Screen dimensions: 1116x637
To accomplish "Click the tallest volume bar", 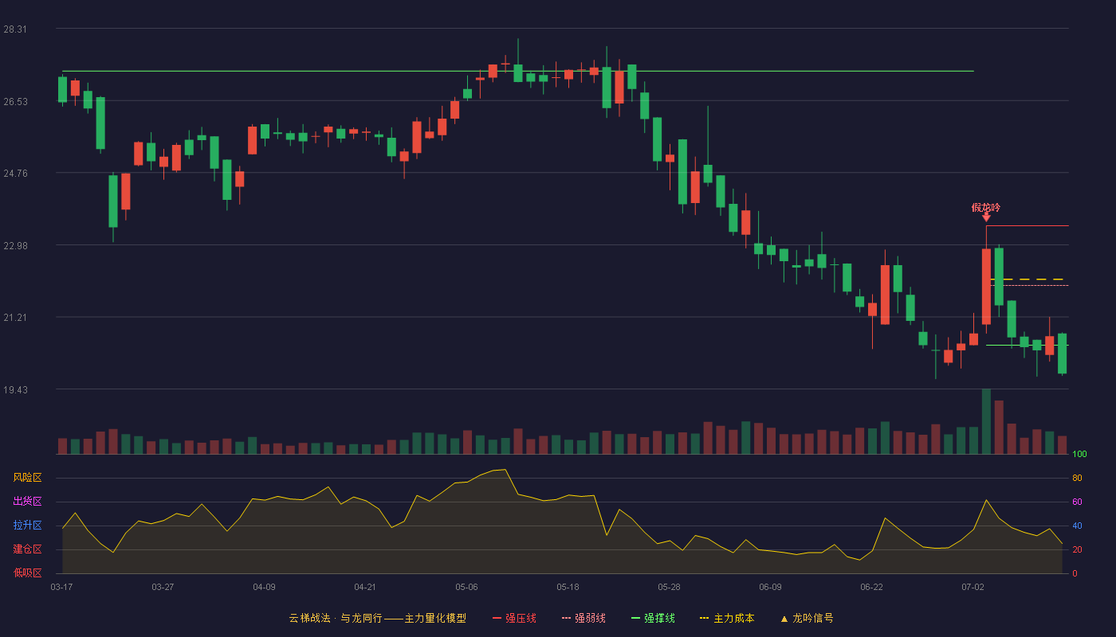I will [x=986, y=421].
